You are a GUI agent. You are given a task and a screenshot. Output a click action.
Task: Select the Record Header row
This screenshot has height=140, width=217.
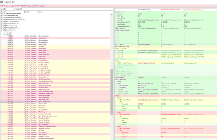click(166, 12)
